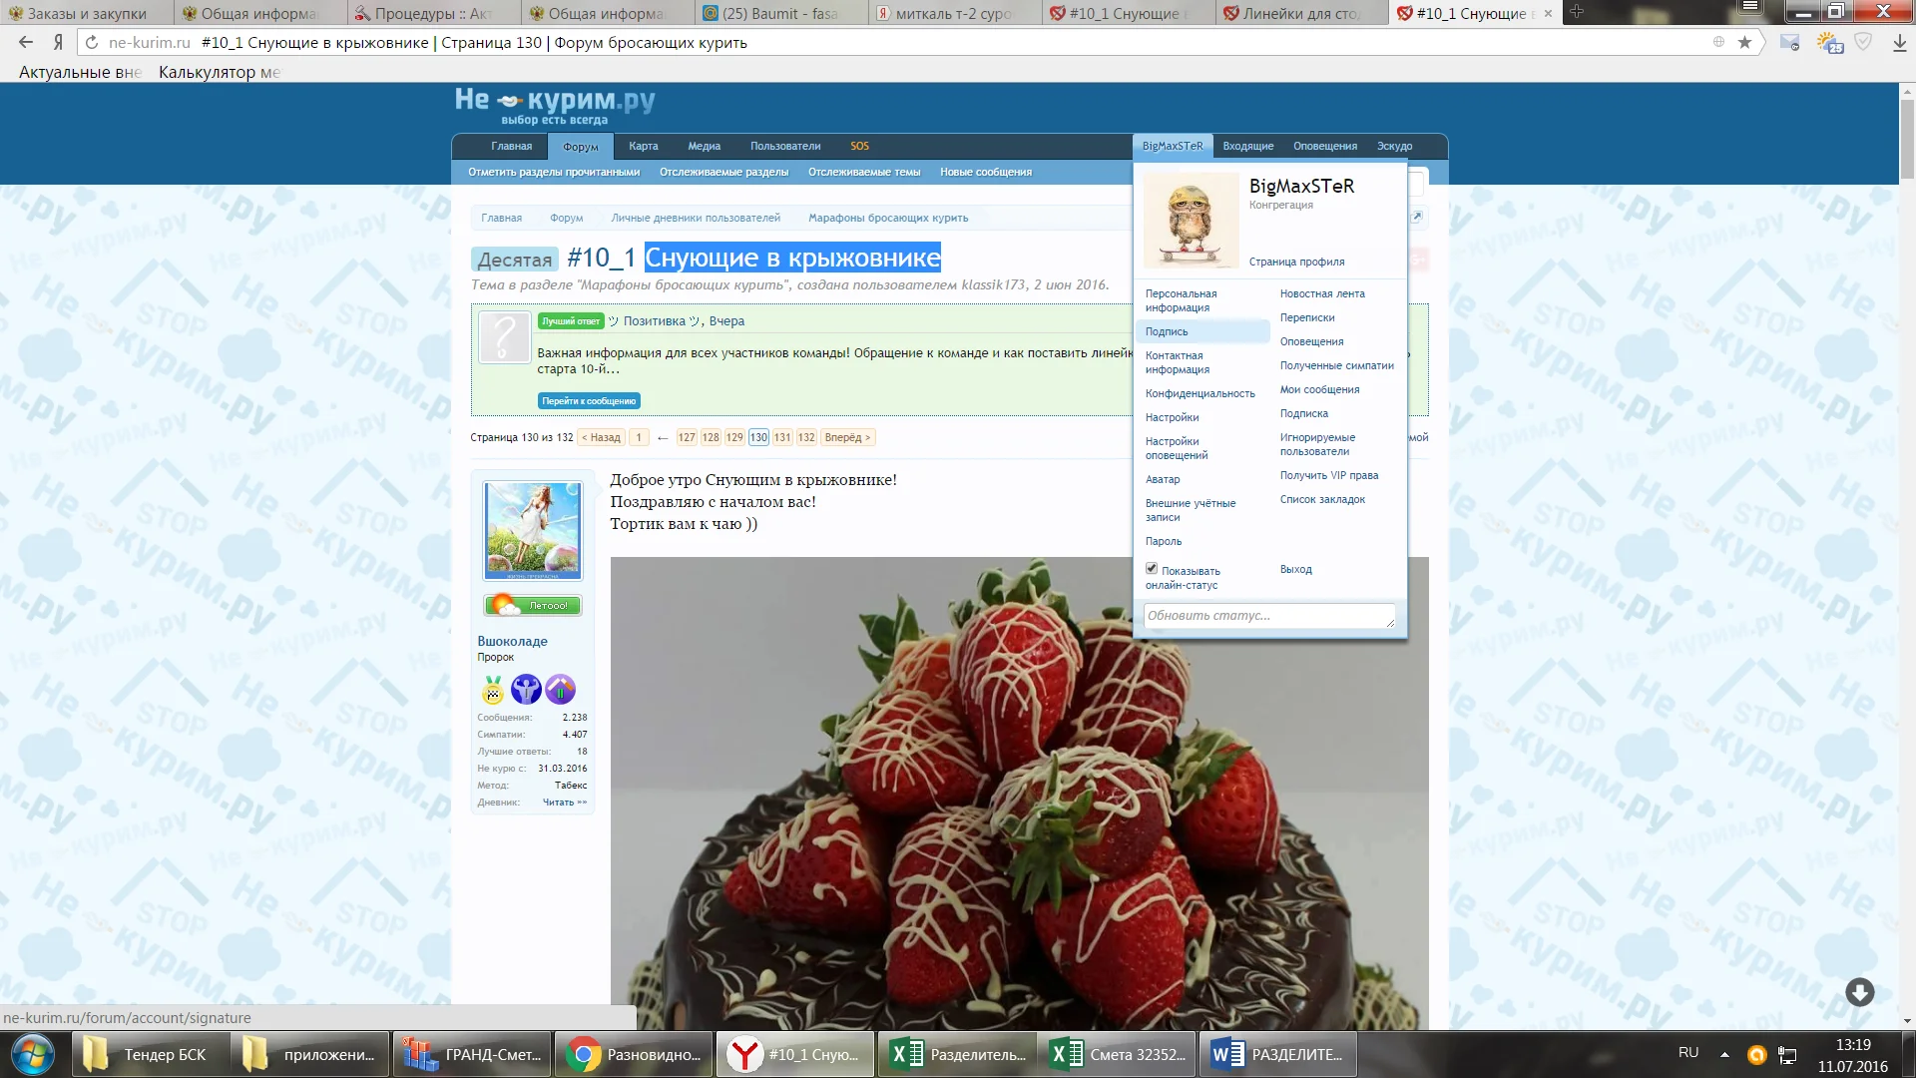1916x1078 pixels.
Task: Select Подпись in account menu
Action: click(1167, 331)
